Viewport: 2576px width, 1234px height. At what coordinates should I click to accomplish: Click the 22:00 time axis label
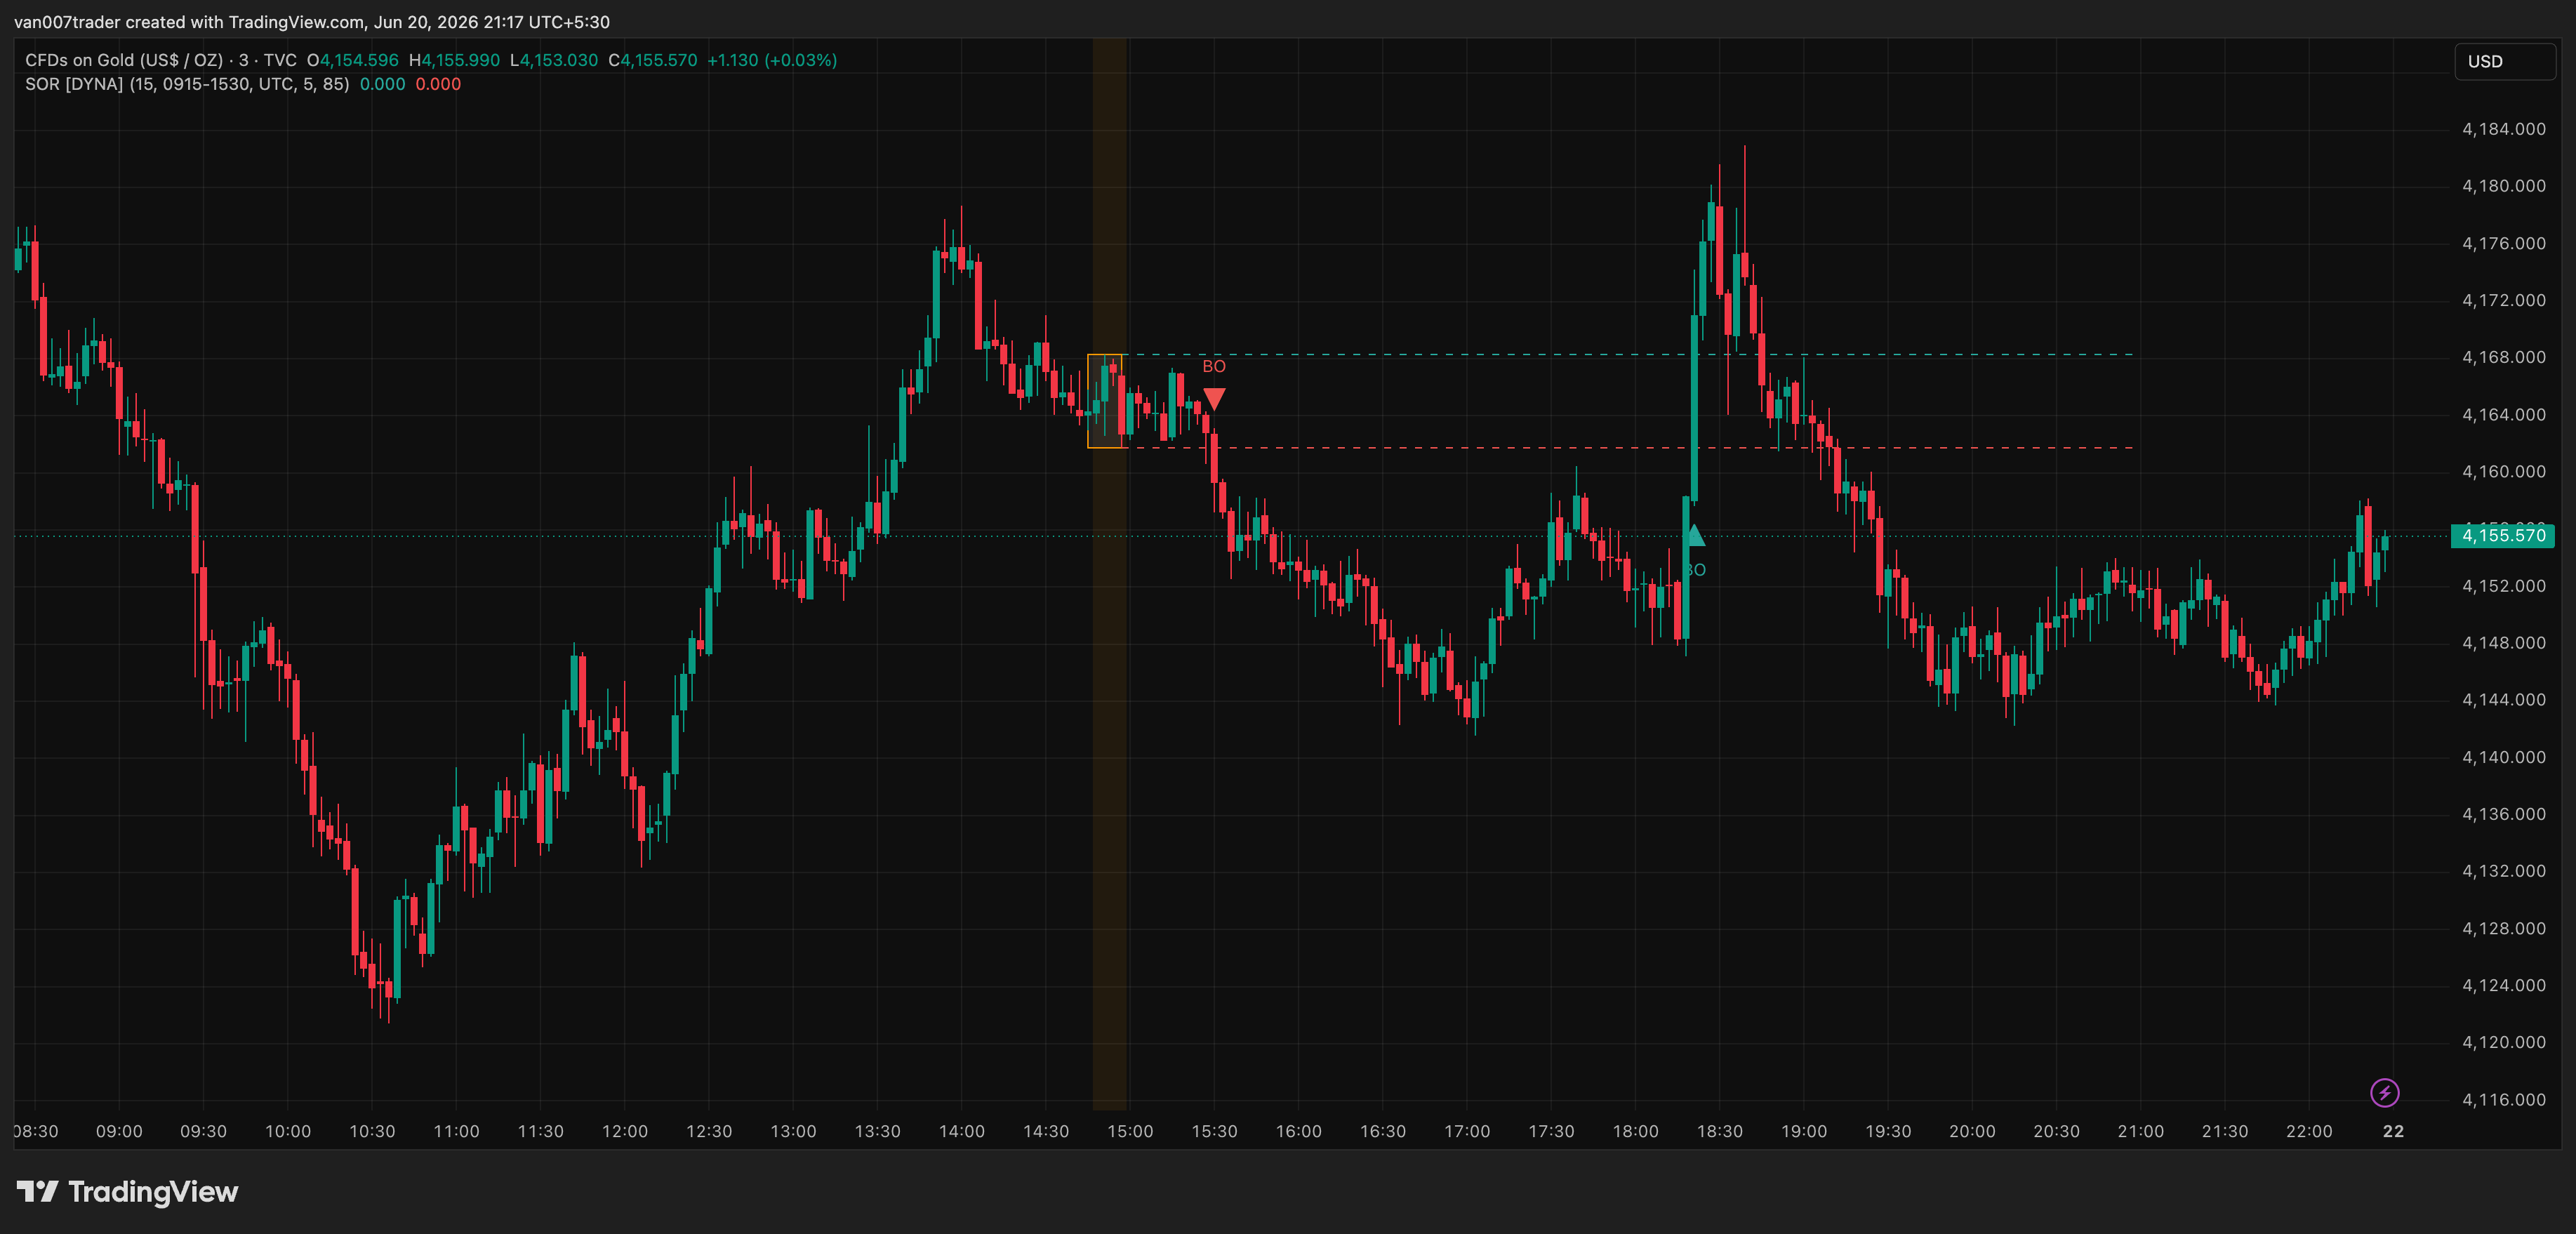[2309, 1131]
